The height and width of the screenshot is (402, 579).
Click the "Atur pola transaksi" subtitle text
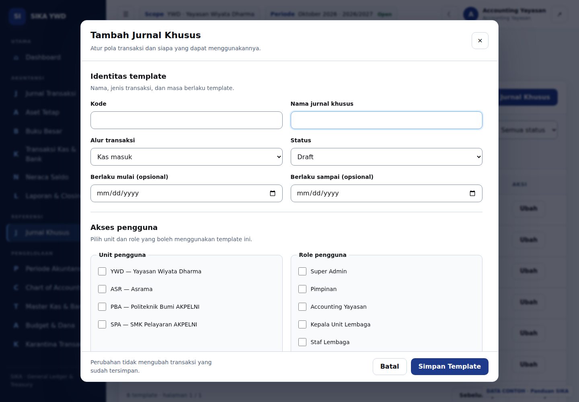(175, 48)
